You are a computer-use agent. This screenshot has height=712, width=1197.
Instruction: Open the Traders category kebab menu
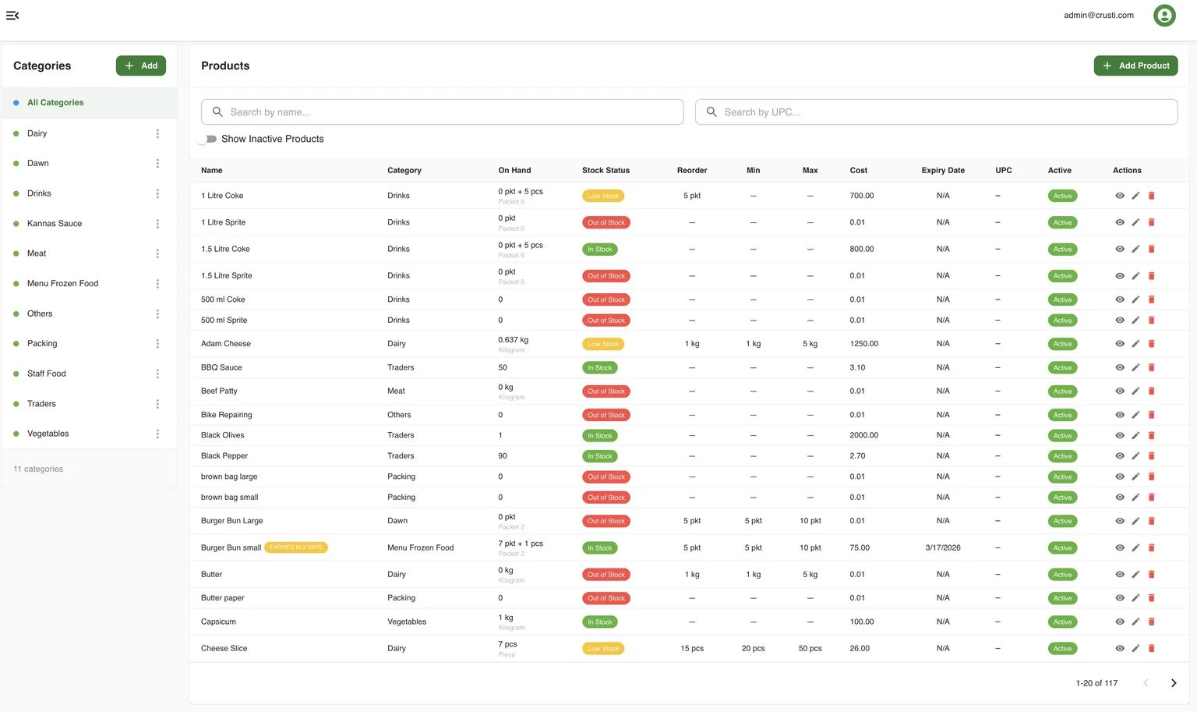157,404
